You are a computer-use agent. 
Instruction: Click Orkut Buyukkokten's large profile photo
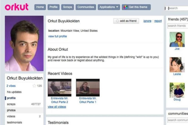click(24, 43)
